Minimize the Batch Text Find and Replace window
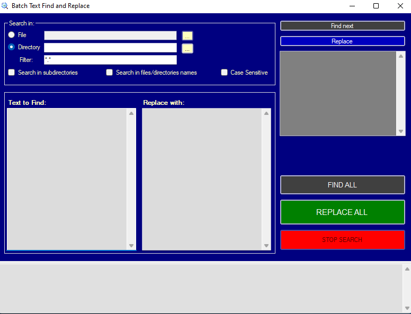The image size is (411, 314). tap(352, 6)
